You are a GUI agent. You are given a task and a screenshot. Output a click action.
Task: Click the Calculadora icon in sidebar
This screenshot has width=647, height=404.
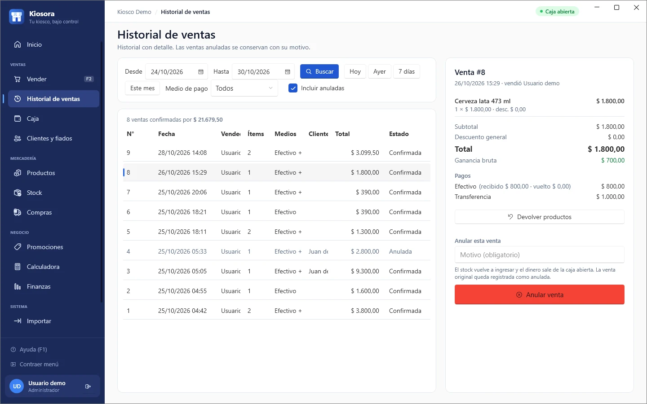[18, 267]
